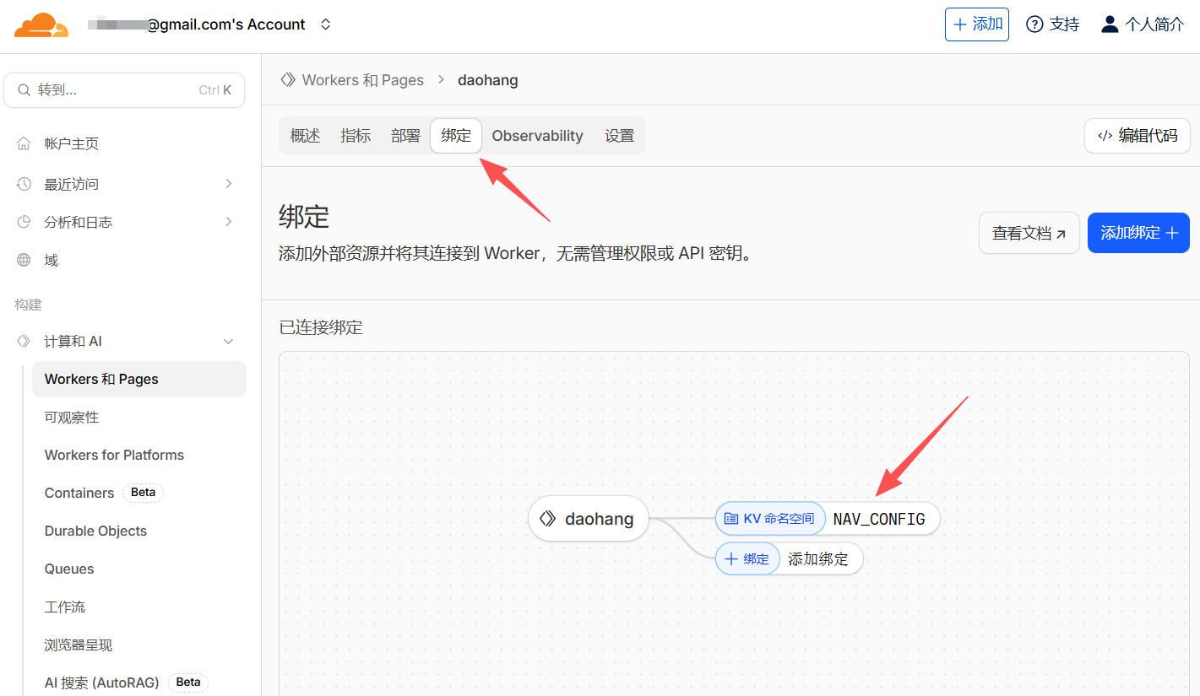This screenshot has width=1200, height=696.
Task: Click the account home house icon
Action: (x=24, y=143)
